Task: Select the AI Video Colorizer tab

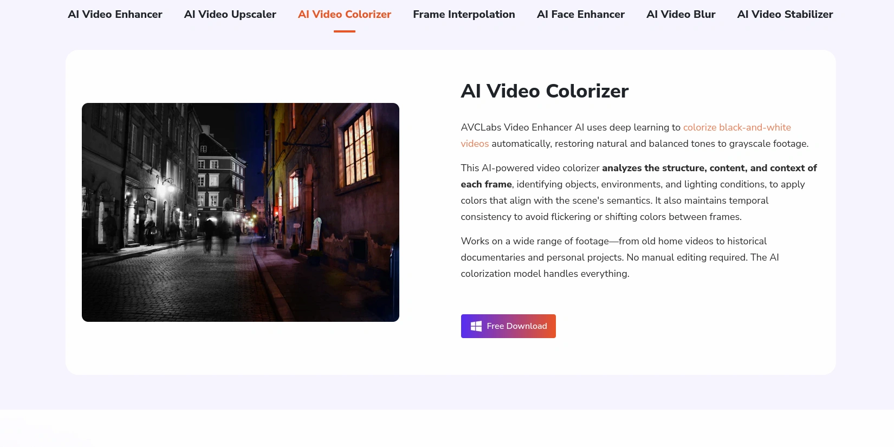Action: [x=344, y=15]
